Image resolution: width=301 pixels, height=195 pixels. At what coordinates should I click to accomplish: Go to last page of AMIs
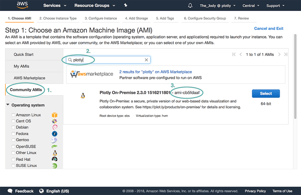286,54
